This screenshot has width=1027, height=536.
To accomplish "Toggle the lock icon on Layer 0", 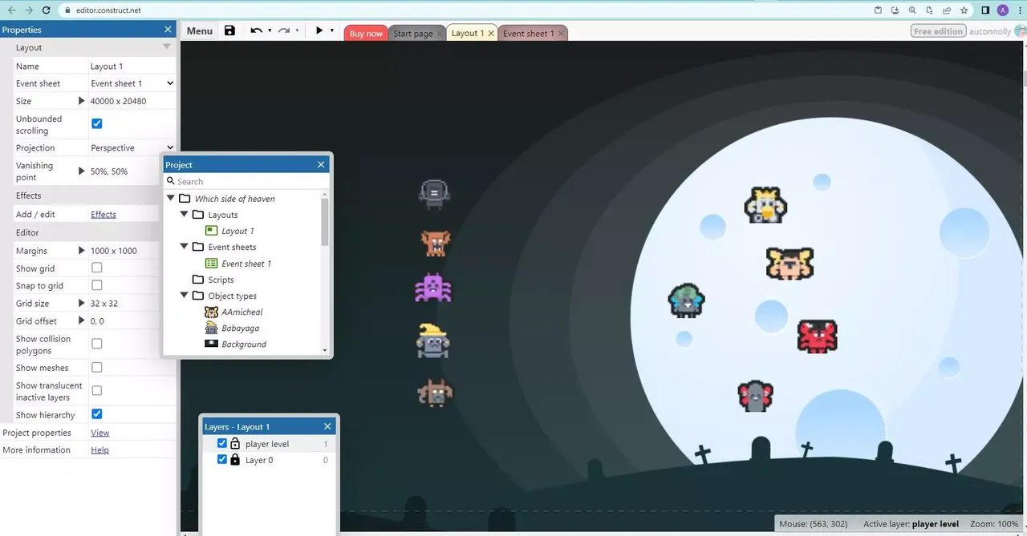I will coord(235,459).
